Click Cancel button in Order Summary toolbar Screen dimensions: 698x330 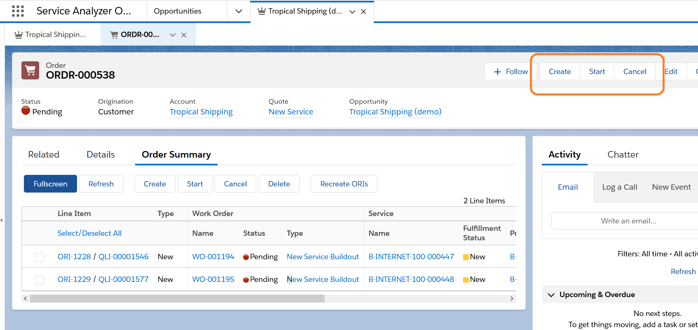click(235, 184)
